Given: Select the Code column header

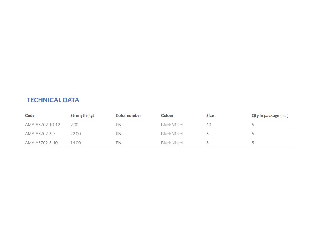Looking at the screenshot, I should point(30,115).
